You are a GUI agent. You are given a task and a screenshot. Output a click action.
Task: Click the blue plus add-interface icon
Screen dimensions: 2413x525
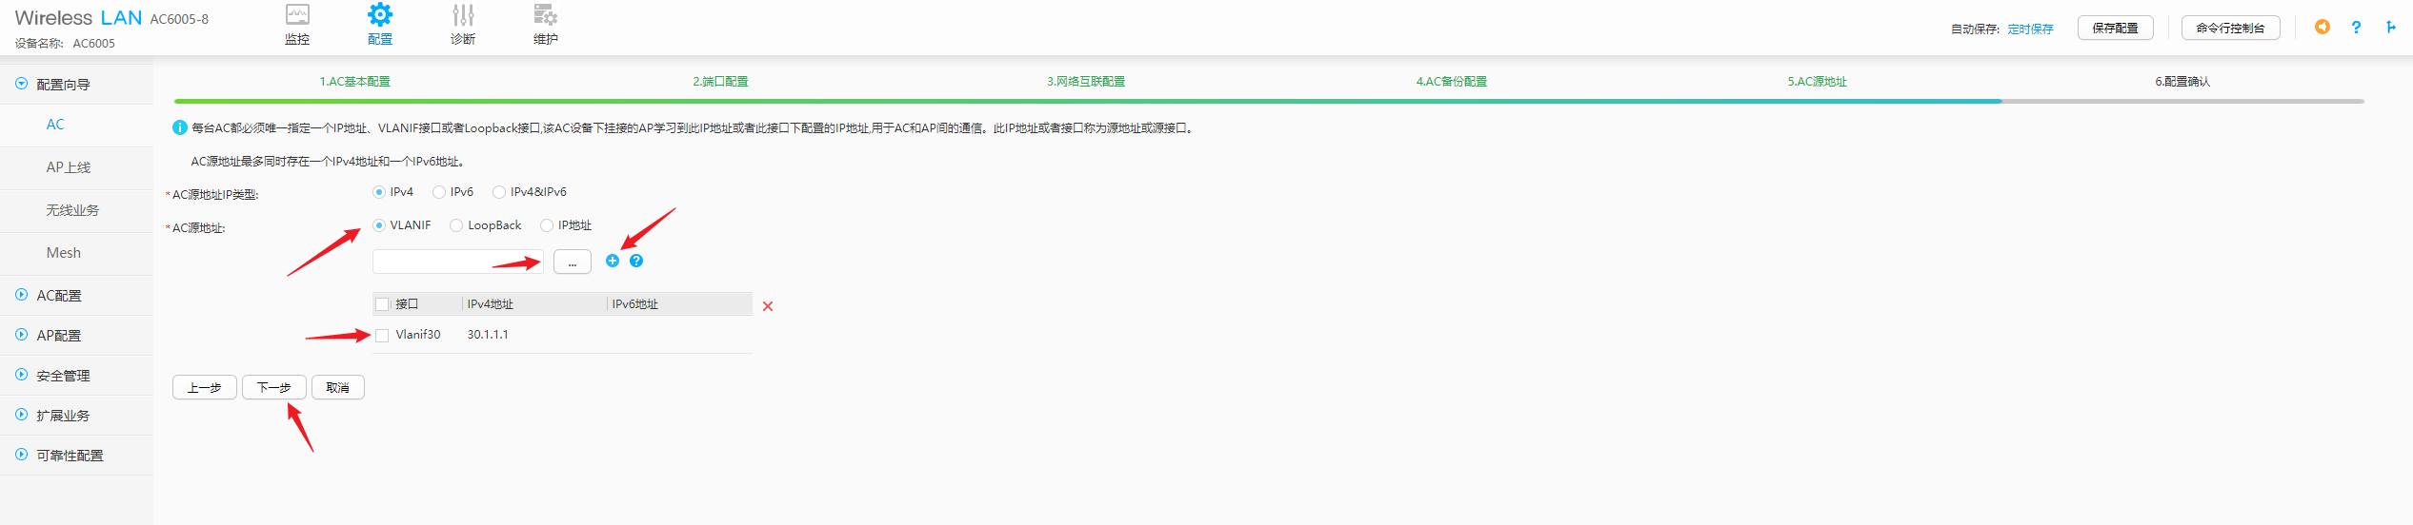point(613,261)
